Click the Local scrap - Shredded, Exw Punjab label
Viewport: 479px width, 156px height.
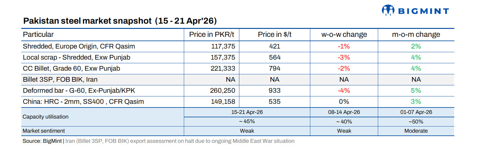point(76,57)
